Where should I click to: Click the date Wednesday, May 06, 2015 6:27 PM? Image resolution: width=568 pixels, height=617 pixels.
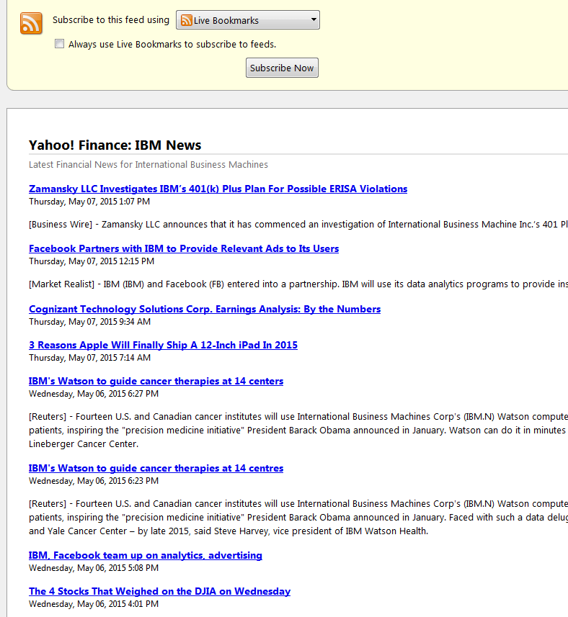tap(94, 394)
